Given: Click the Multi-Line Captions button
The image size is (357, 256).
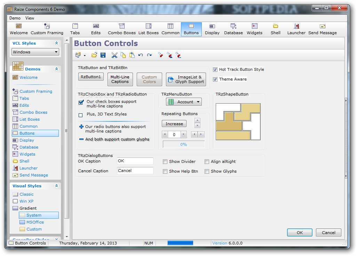Looking at the screenshot, I should 120,80.
